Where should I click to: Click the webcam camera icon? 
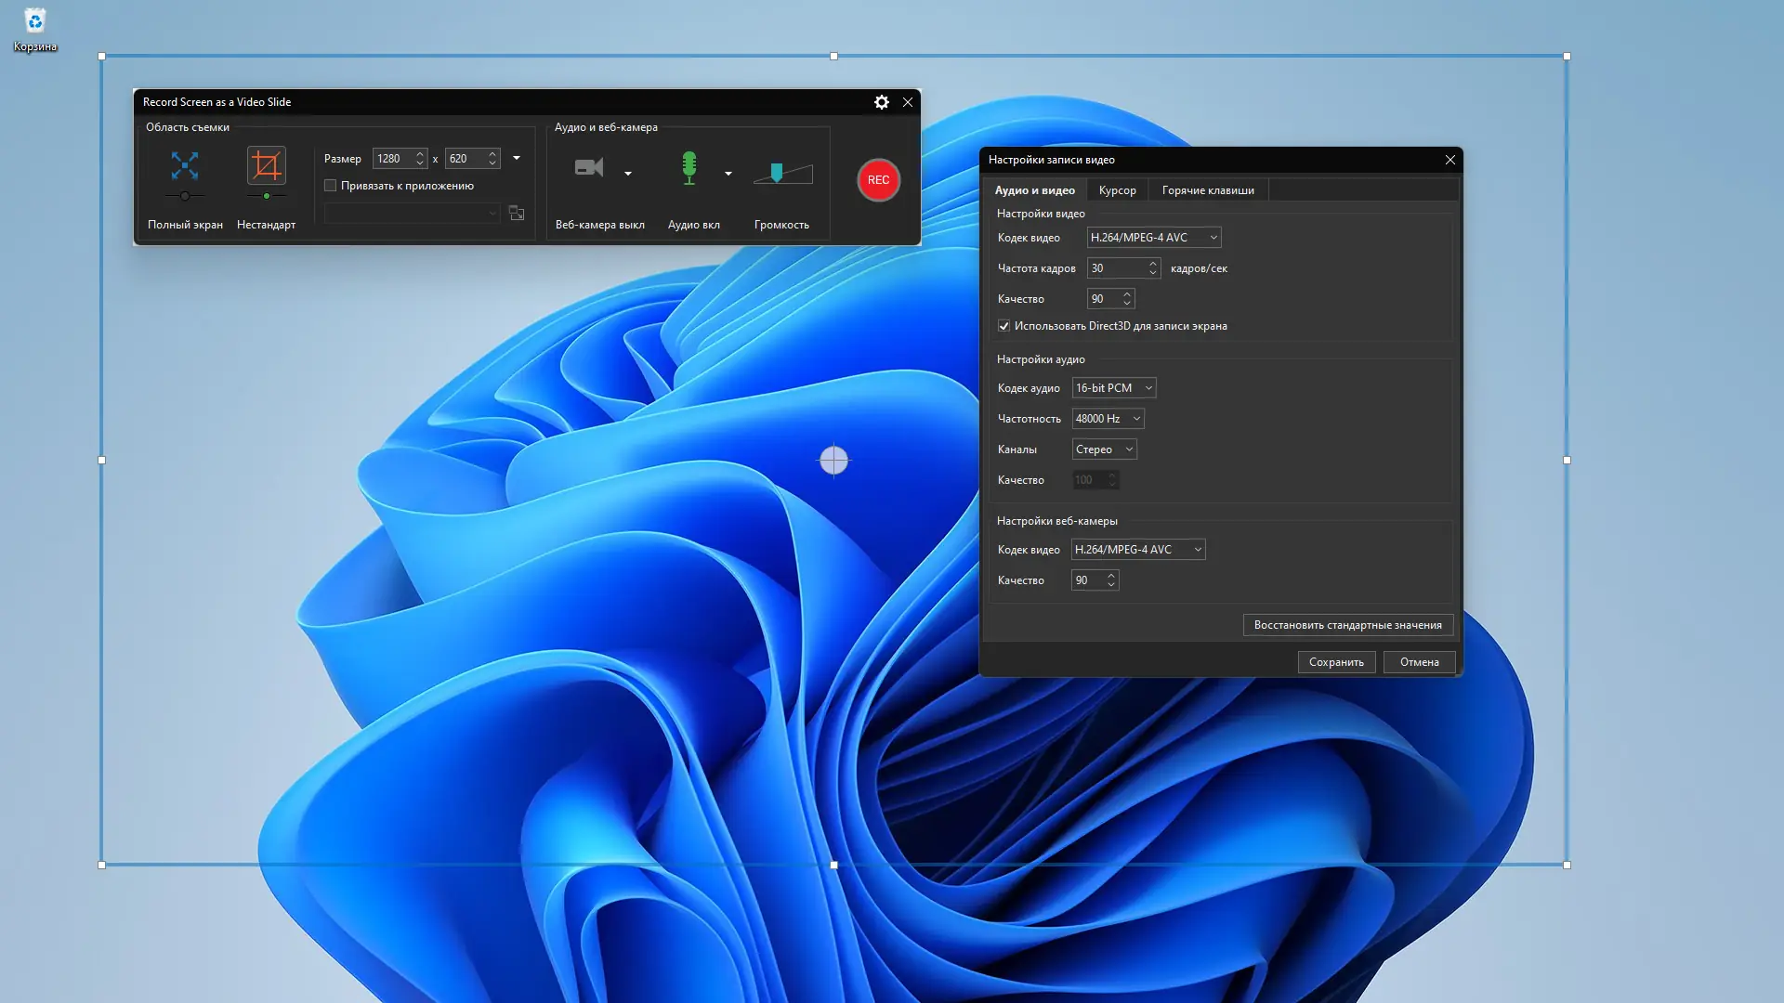coord(589,168)
